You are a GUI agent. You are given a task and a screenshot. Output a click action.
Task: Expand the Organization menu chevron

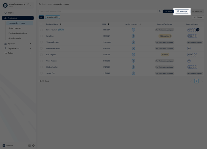(30, 48)
